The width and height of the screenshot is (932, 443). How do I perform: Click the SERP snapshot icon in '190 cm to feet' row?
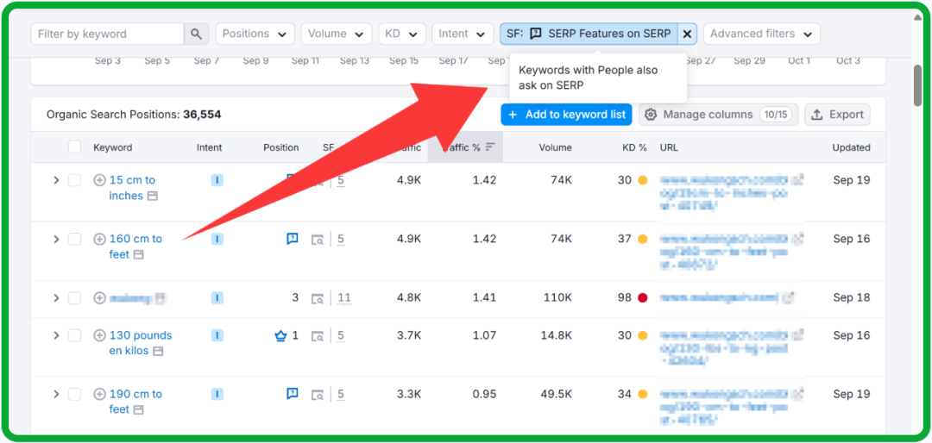(318, 395)
